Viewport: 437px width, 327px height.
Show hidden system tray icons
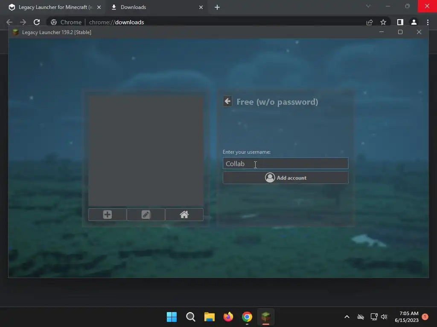(x=347, y=317)
